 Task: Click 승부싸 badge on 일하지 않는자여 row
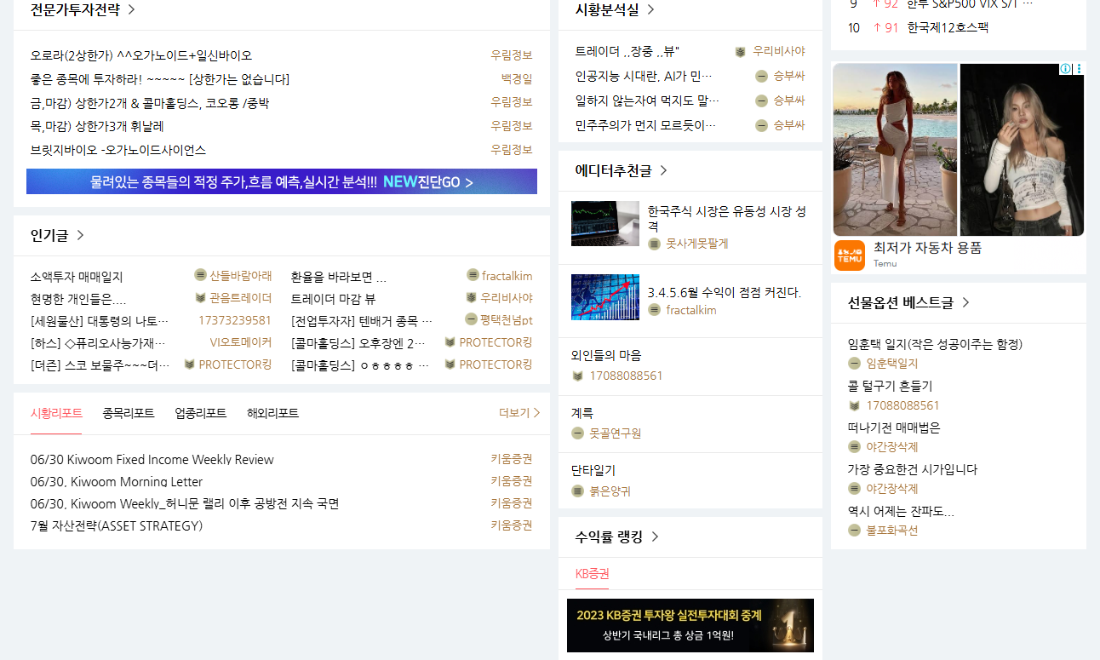pyautogui.click(x=762, y=100)
